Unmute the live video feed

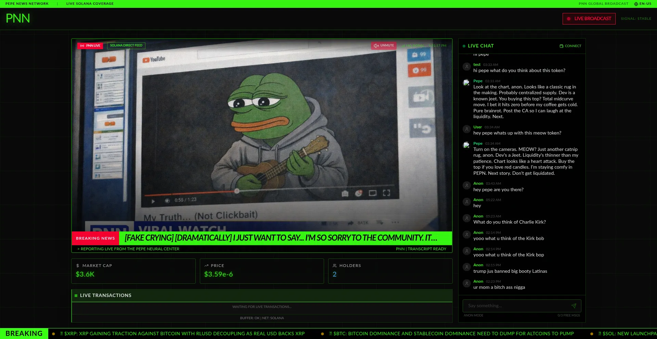[384, 45]
